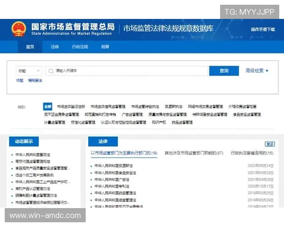The width and height of the screenshot is (284, 227).
Task: Click the 市场监管法律法规规章数据库 title
Action: [x=168, y=28]
